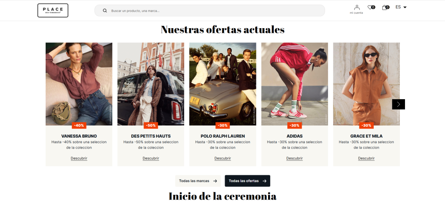Click the Grace et Mila brand title
This screenshot has height=203, width=445.
click(366, 136)
